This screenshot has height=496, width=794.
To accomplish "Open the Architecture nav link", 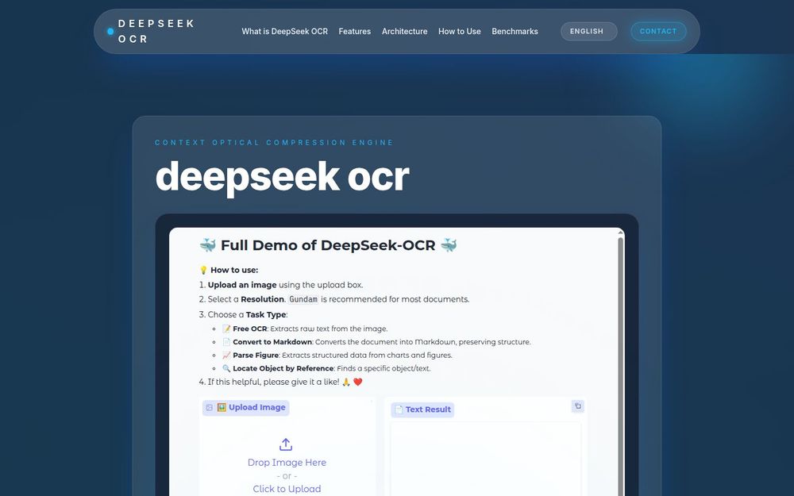I will (x=405, y=32).
